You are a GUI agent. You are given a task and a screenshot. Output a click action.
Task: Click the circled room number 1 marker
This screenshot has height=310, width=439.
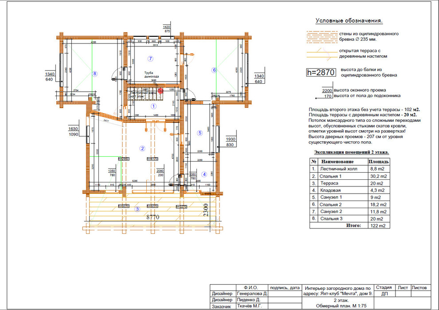click(x=153, y=106)
